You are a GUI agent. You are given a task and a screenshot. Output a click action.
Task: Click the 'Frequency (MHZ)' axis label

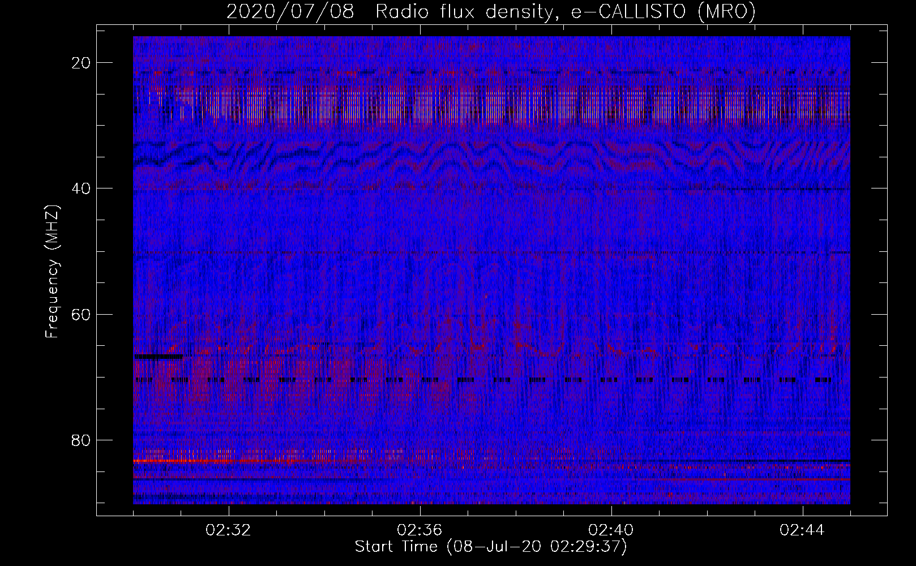(x=52, y=272)
